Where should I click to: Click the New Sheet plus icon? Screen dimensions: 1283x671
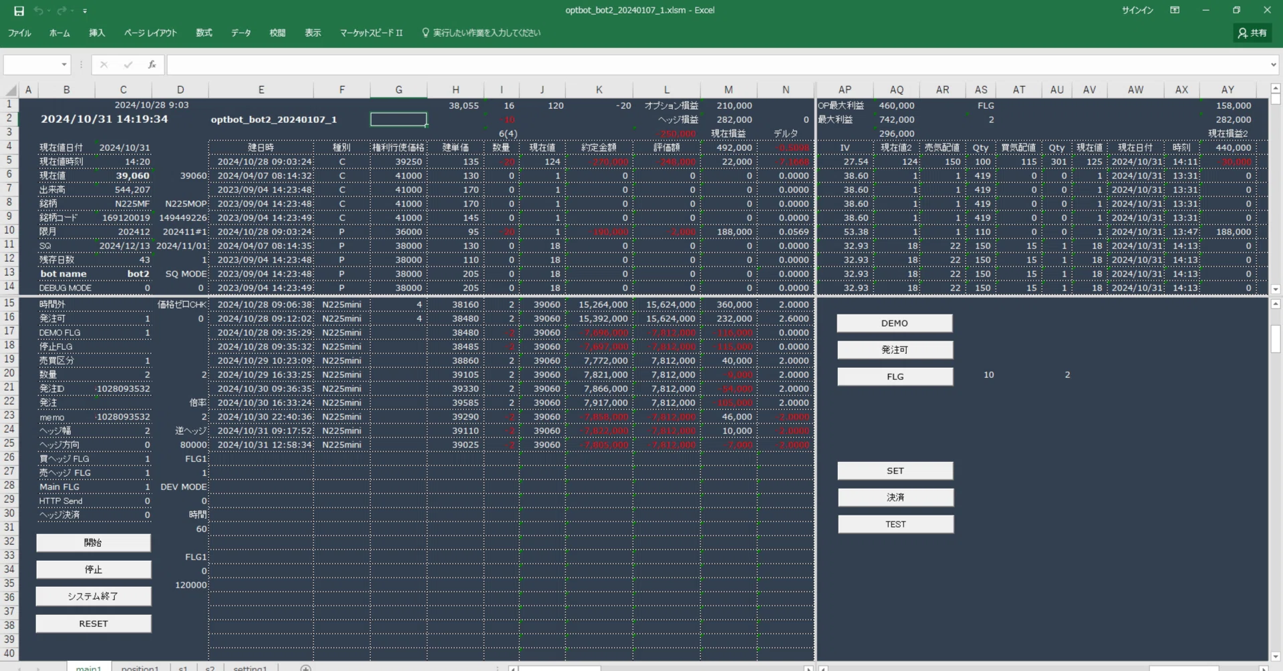click(305, 667)
